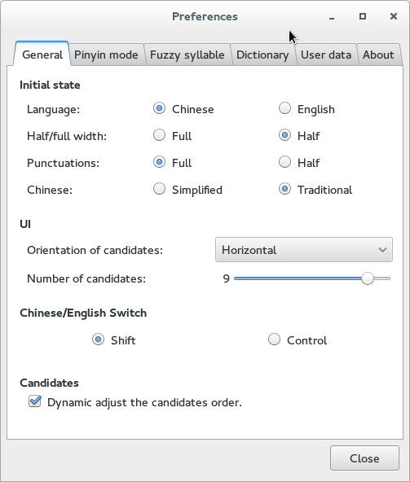Minimize the Preferences window

(x=332, y=16)
